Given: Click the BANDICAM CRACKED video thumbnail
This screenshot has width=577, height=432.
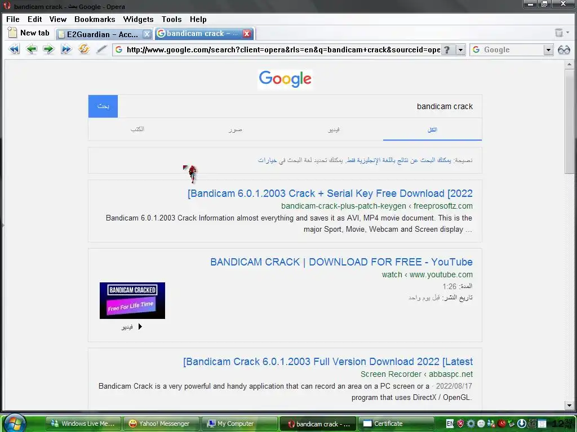Looking at the screenshot, I should 132,300.
